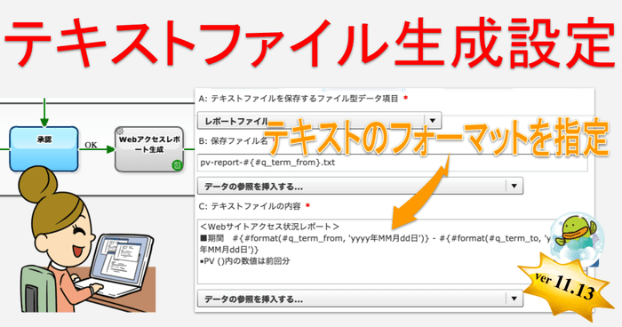Viewport: 622px width, 327px height.
Task: Edit the pv-report file name field
Action: point(393,163)
